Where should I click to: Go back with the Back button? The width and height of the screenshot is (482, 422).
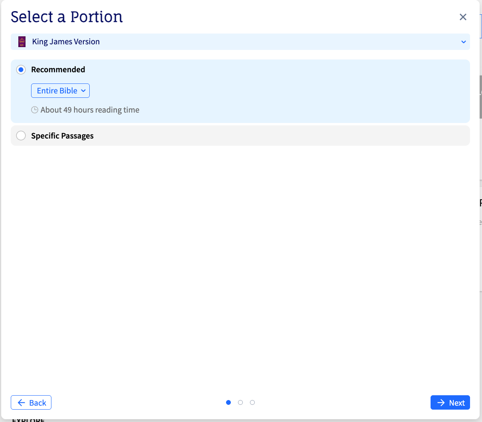point(31,402)
